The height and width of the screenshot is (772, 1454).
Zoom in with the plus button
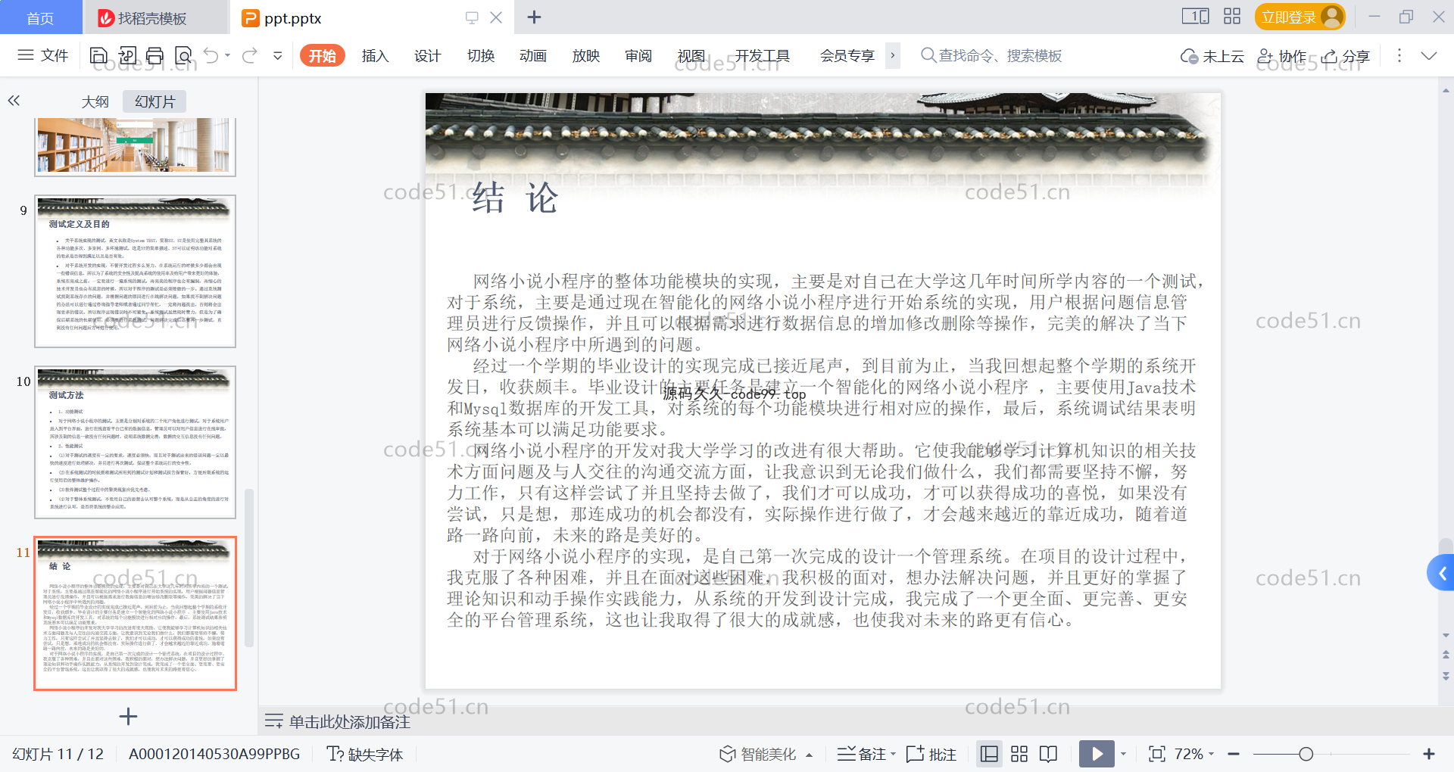(x=1429, y=754)
